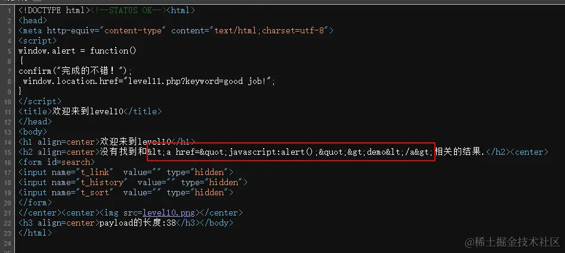Viewport: 565px width, 253px height.
Task: Click the opening <script> tag
Action: [x=38, y=40]
